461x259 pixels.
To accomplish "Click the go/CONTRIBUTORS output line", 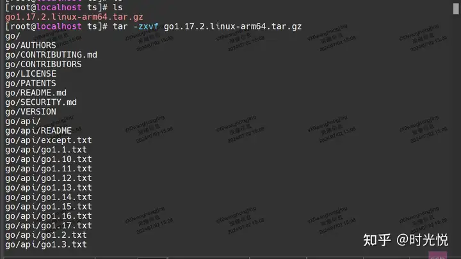I will coord(44,65).
